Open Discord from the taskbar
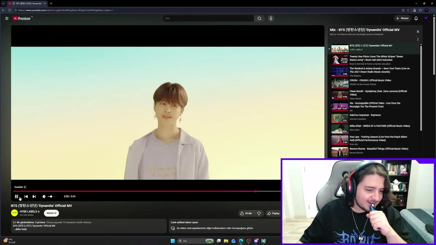Image resolution: width=436 pixels, height=245 pixels. coord(256,241)
